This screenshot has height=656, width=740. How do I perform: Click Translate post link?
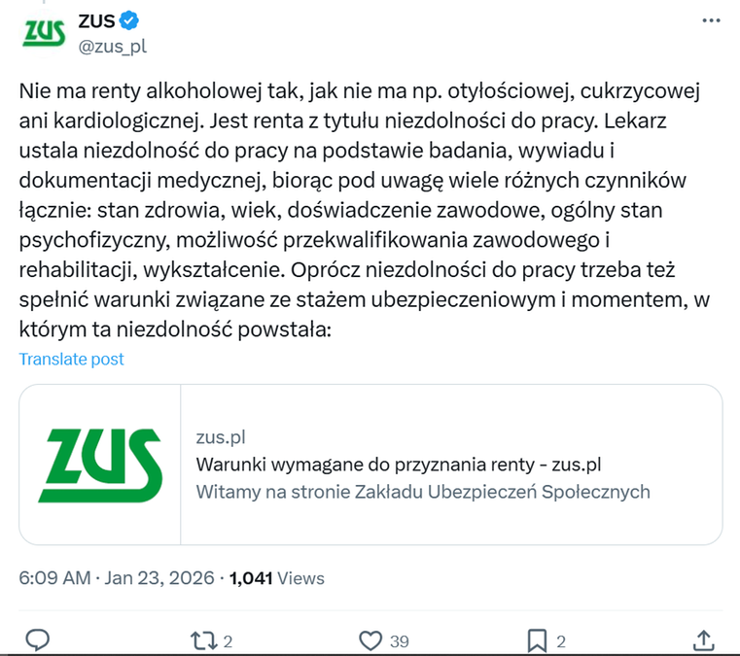72,359
